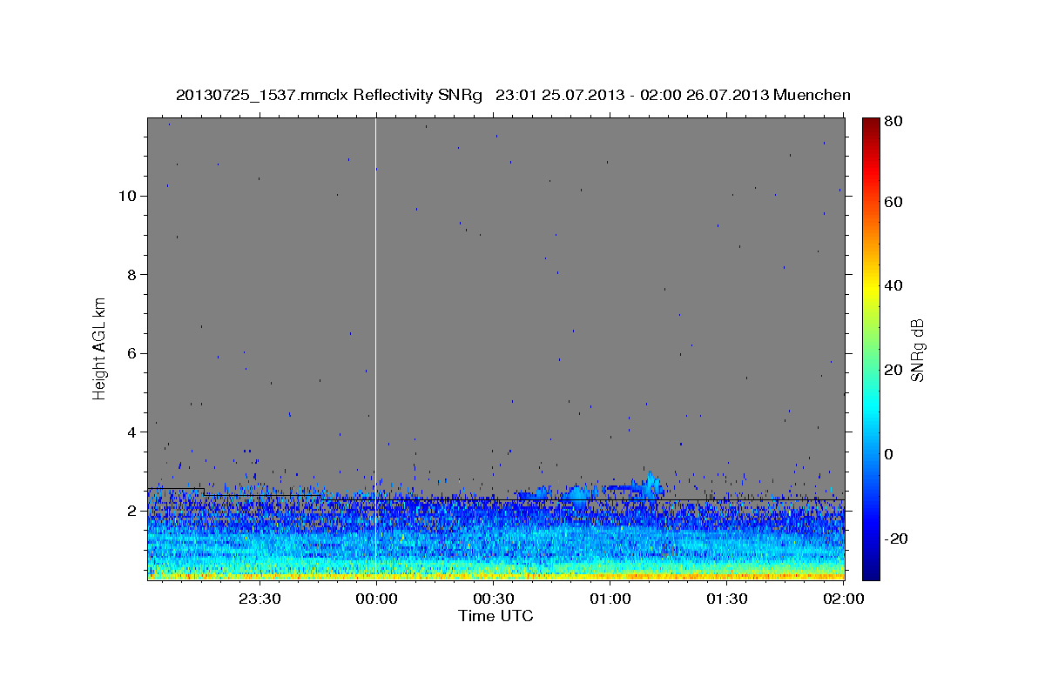1045x696 pixels.
Task: Click the white vertical line at 00:00
Action: point(375,348)
